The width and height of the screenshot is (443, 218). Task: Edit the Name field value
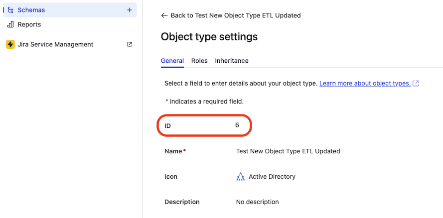[x=288, y=151]
